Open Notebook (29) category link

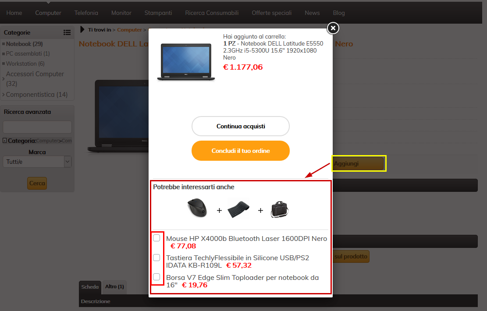click(24, 44)
